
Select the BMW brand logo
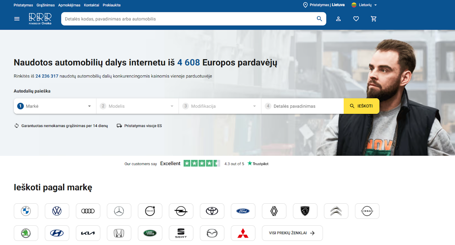[26, 211]
